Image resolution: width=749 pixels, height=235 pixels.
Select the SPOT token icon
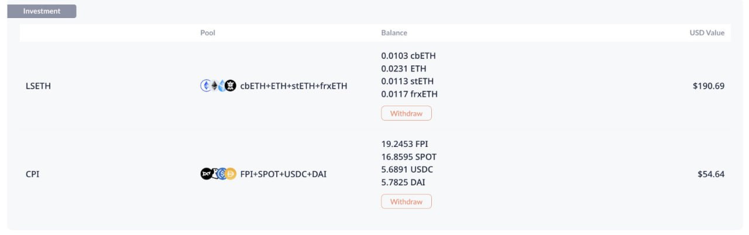coord(214,173)
